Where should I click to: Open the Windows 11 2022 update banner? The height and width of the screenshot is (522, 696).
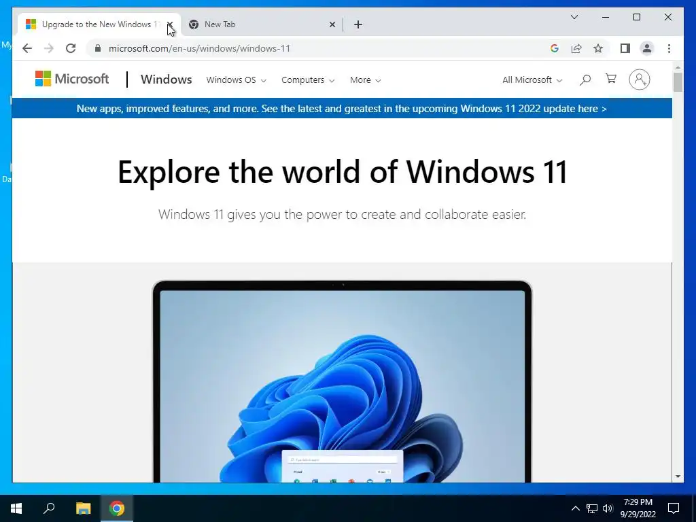tap(341, 109)
